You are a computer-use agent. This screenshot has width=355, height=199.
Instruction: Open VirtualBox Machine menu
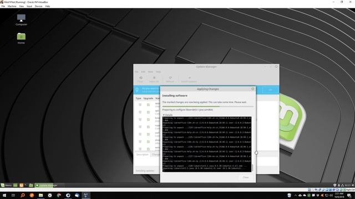click(x=12, y=6)
